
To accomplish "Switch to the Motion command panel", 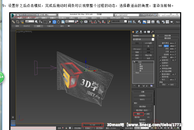I will click(145, 32).
